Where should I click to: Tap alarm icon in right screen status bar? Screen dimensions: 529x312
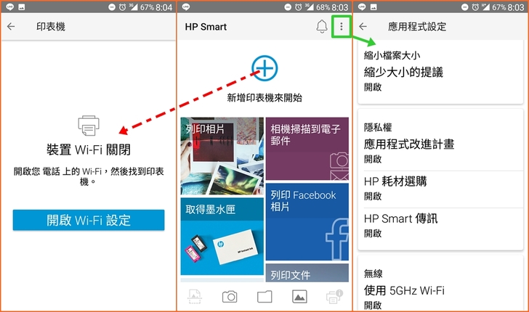coord(475,7)
